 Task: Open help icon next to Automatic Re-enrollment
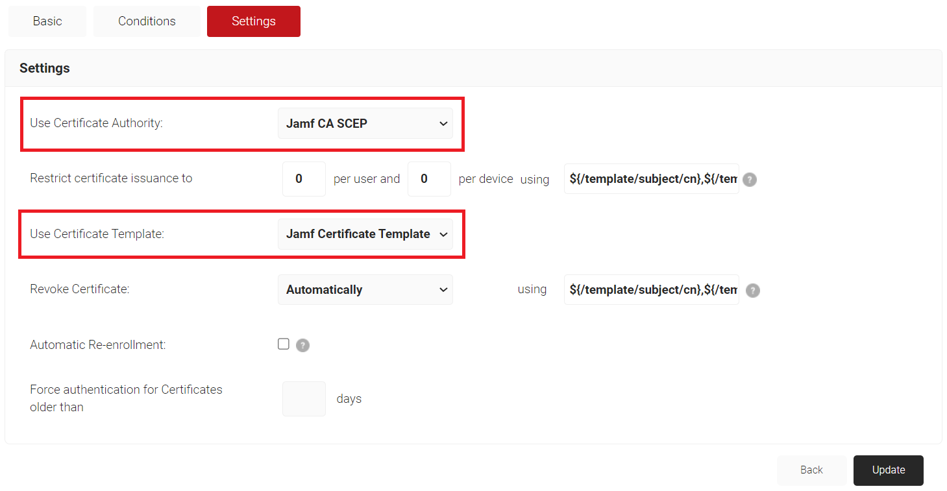[302, 345]
